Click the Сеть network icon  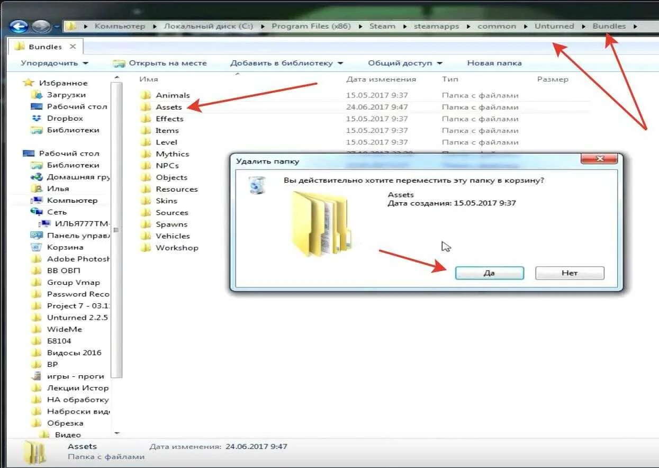[37, 212]
